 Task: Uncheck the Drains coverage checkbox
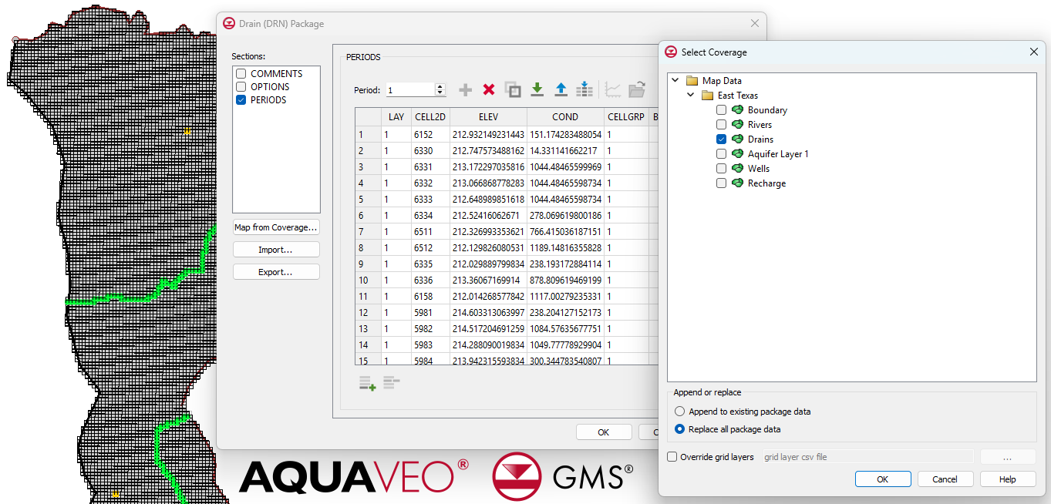(x=721, y=139)
